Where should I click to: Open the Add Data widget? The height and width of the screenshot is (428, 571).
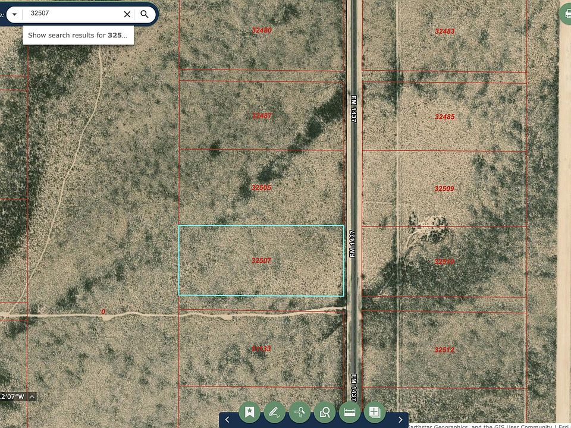pos(375,413)
